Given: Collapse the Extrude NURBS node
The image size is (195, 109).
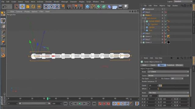Looking at the screenshot, I should pos(145,21).
